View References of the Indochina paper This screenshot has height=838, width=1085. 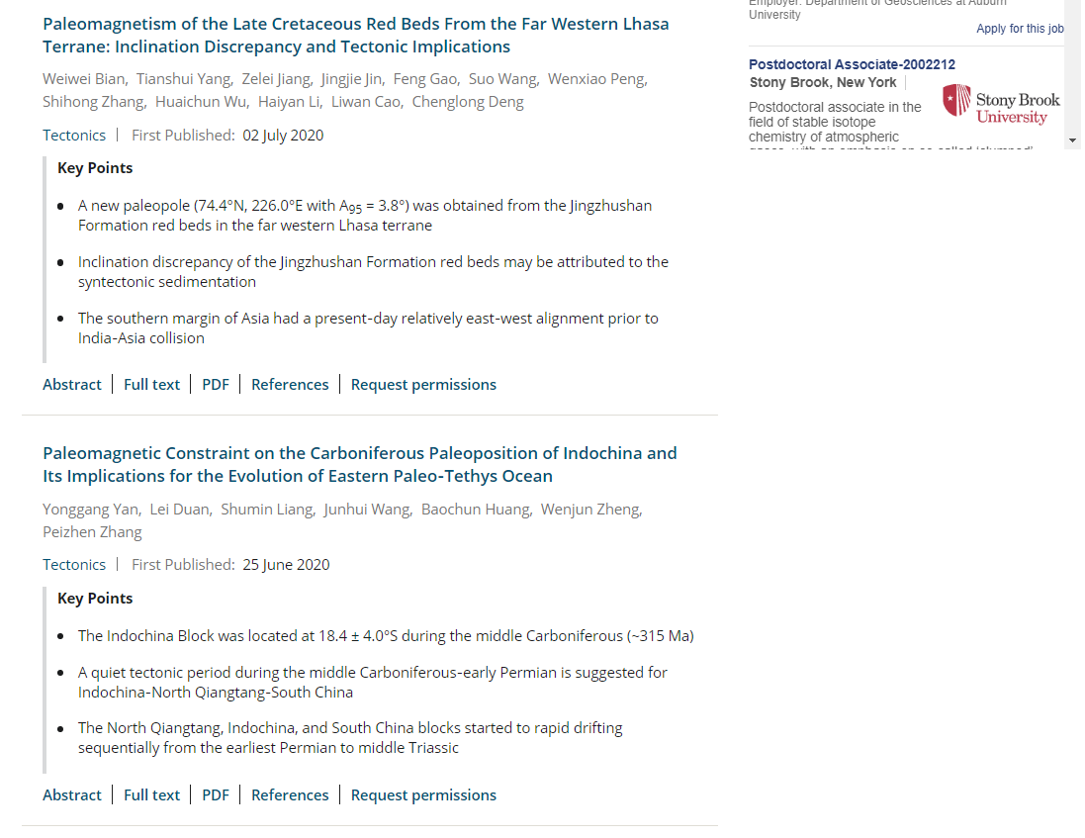click(290, 795)
